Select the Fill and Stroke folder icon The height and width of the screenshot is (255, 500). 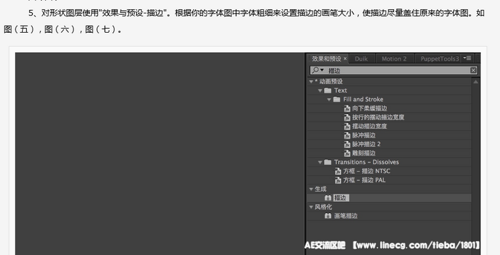[x=337, y=99]
